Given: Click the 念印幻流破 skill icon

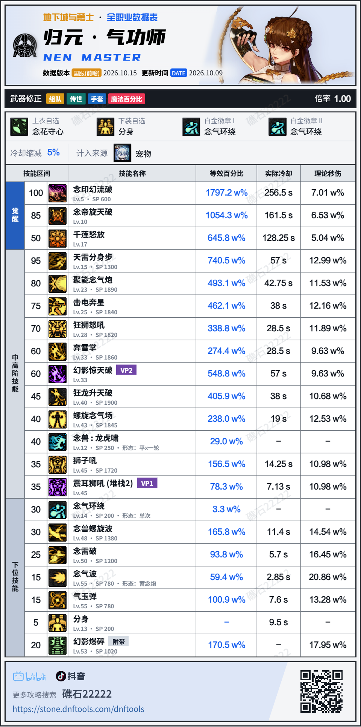Looking at the screenshot, I should pyautogui.click(x=58, y=193).
